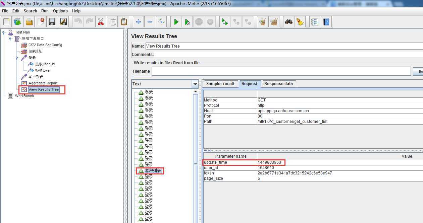Start the test with no pauses icon
Screen dimensions: 423x223
[x=188, y=22]
